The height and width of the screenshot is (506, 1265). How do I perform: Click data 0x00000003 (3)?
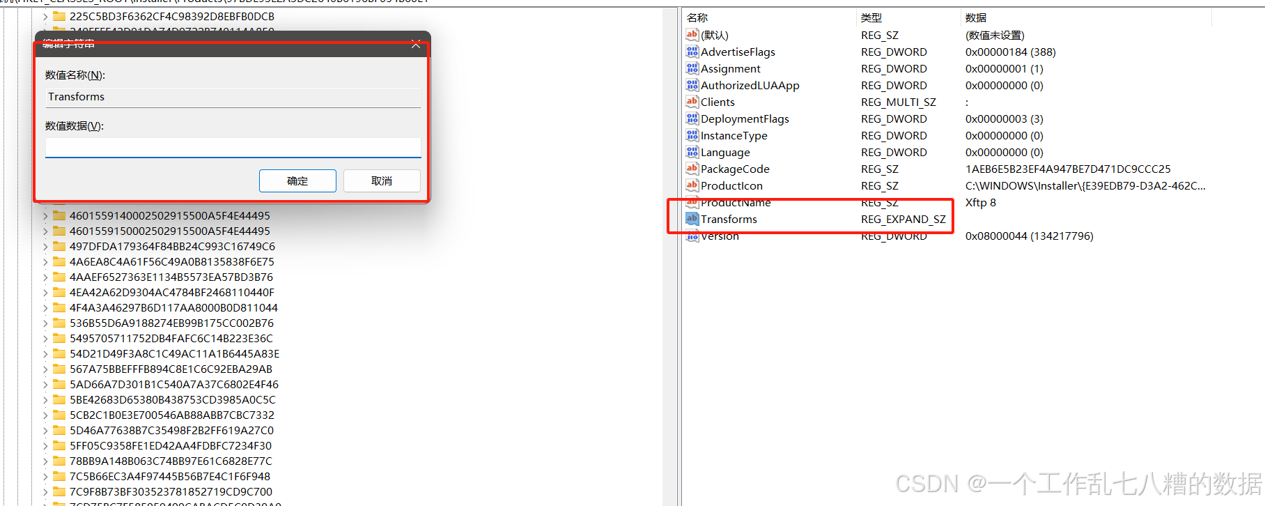pyautogui.click(x=1004, y=118)
